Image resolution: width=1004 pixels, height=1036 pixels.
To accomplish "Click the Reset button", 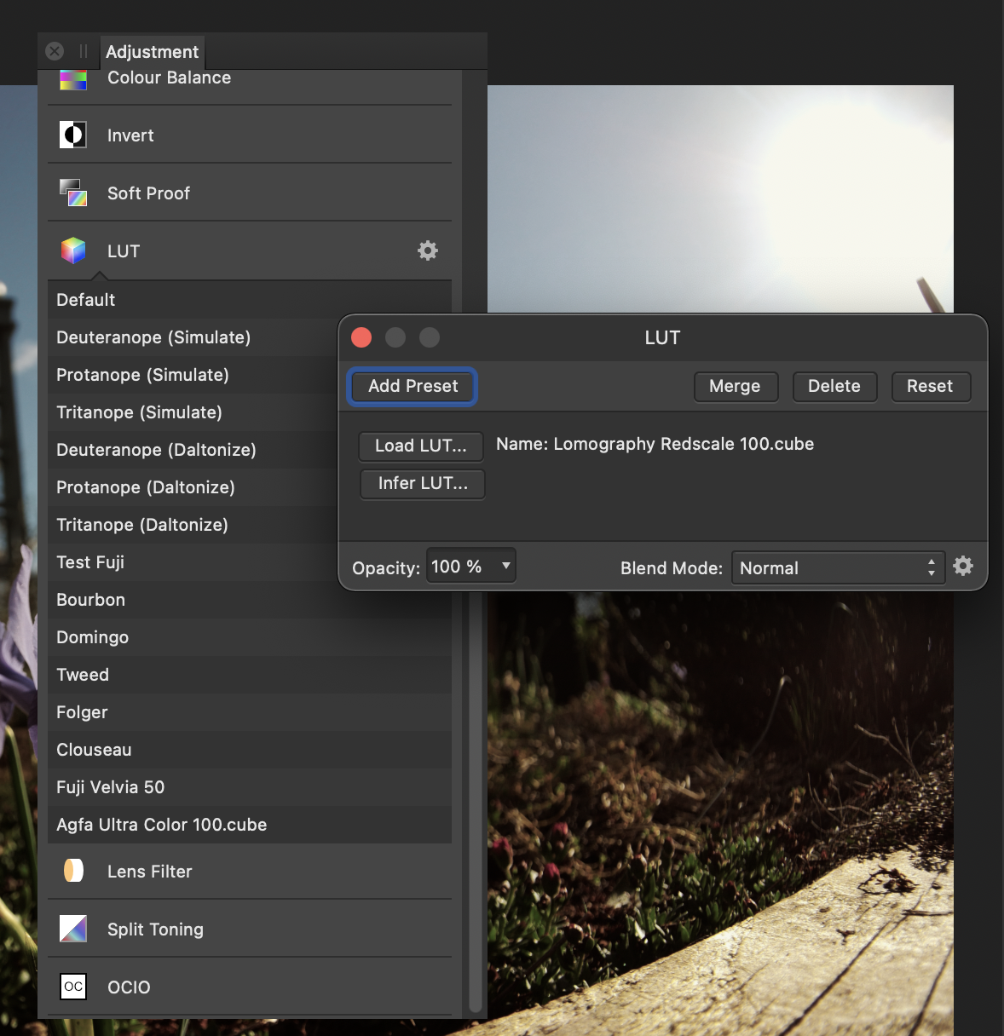I will click(x=930, y=386).
